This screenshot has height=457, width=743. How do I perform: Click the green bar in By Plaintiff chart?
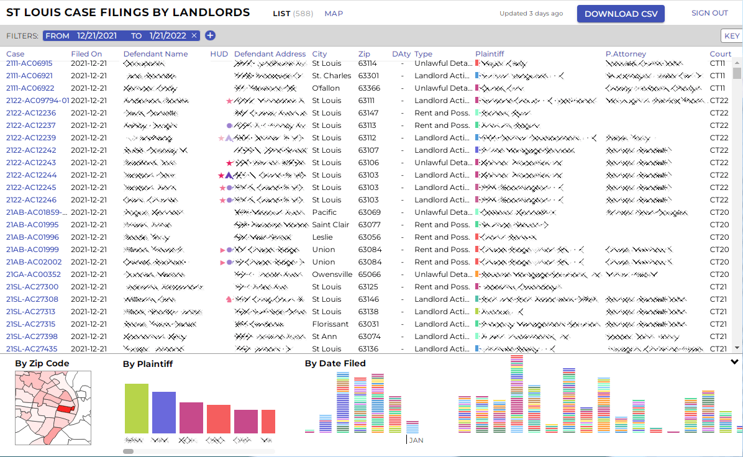coord(137,408)
